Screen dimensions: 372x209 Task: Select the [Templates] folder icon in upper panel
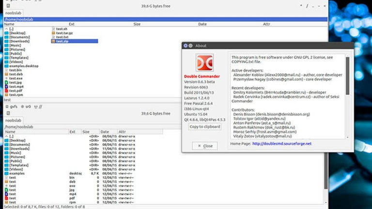[x=6, y=58]
